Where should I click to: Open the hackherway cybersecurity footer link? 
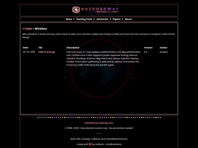point(99,123)
